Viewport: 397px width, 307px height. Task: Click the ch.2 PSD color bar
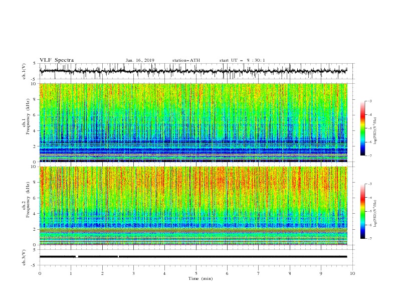[363, 211]
